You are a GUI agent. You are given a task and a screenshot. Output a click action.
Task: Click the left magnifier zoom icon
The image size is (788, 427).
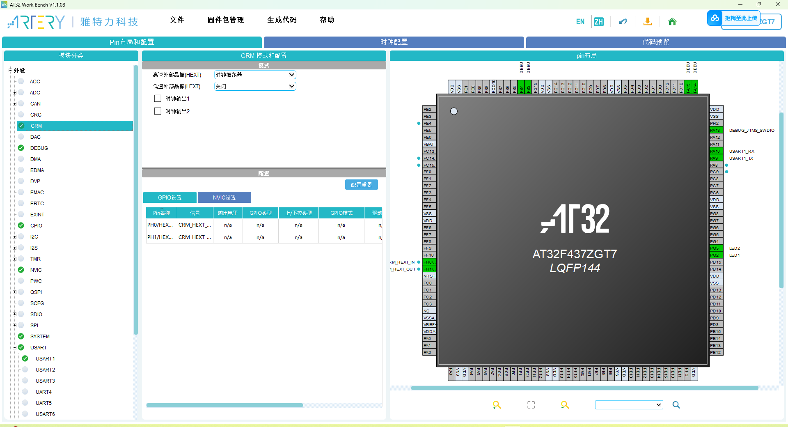pyautogui.click(x=497, y=405)
